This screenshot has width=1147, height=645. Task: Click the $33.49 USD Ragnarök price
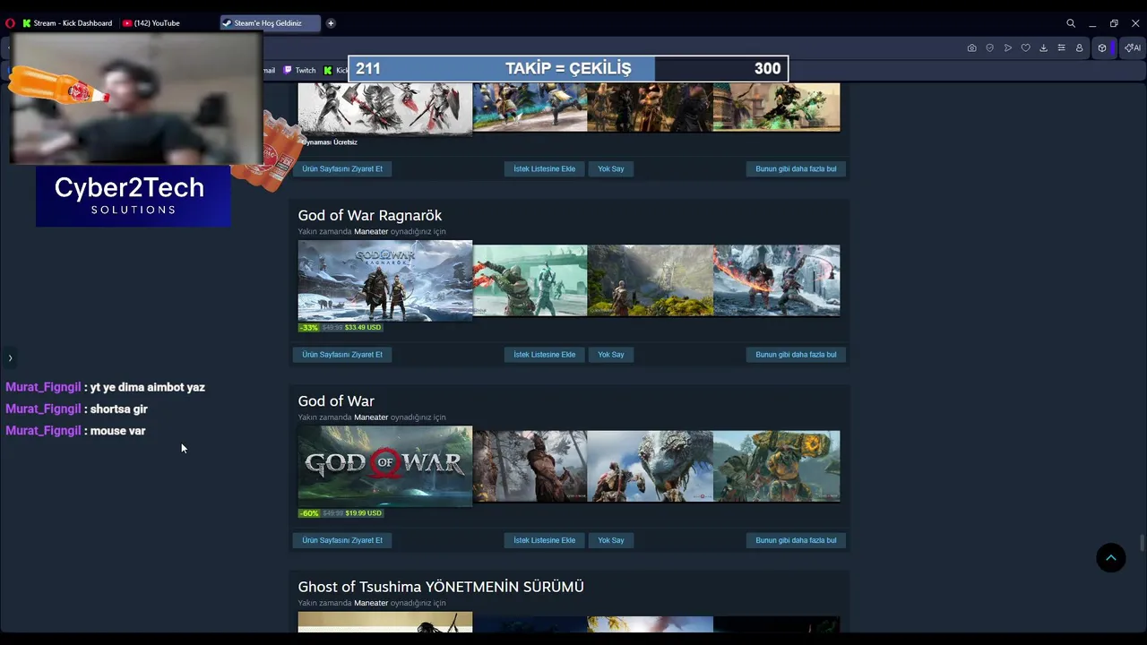coord(363,327)
